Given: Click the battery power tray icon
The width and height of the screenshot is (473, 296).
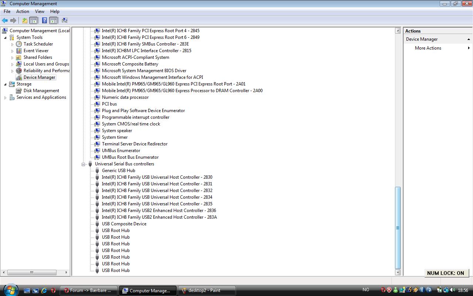Looking at the screenshot, I should coord(440,290).
